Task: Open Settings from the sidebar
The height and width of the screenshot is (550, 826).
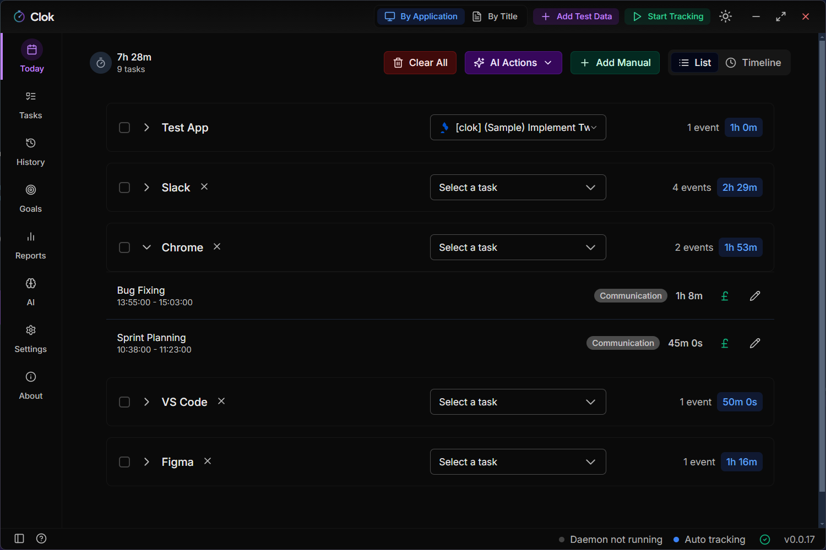Action: pos(31,339)
